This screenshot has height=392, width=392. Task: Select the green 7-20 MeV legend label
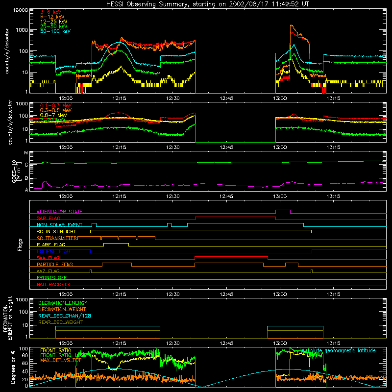coord(52,120)
